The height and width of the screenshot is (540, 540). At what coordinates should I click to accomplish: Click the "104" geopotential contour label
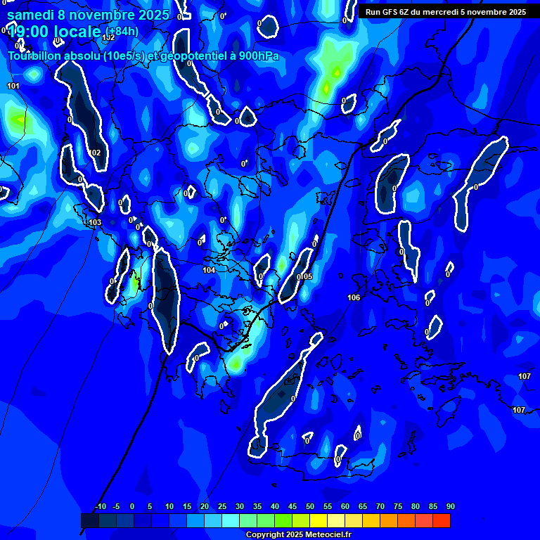tap(209, 271)
